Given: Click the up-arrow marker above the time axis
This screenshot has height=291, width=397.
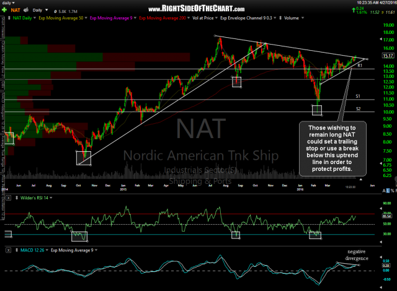Looking at the screenshot, I should pos(361,180).
